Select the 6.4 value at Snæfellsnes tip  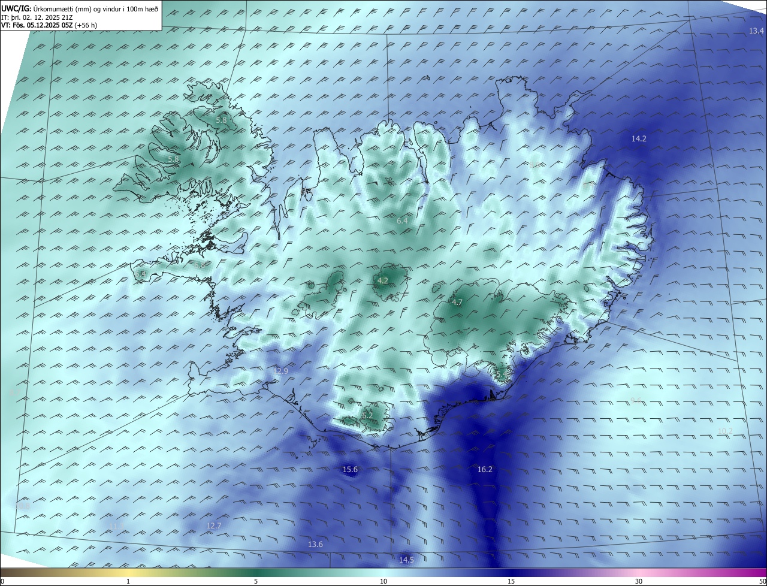pyautogui.click(x=141, y=274)
